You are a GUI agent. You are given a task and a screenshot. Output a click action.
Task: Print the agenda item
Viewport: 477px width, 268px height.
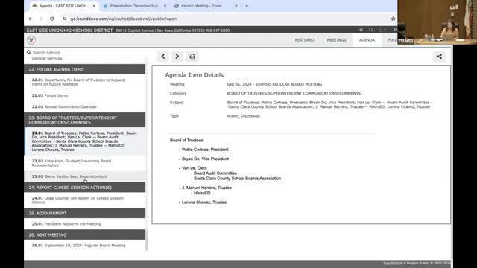coord(192,57)
